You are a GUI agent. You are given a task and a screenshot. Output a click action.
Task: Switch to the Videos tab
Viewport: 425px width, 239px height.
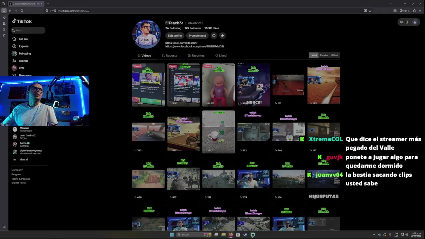[144, 55]
